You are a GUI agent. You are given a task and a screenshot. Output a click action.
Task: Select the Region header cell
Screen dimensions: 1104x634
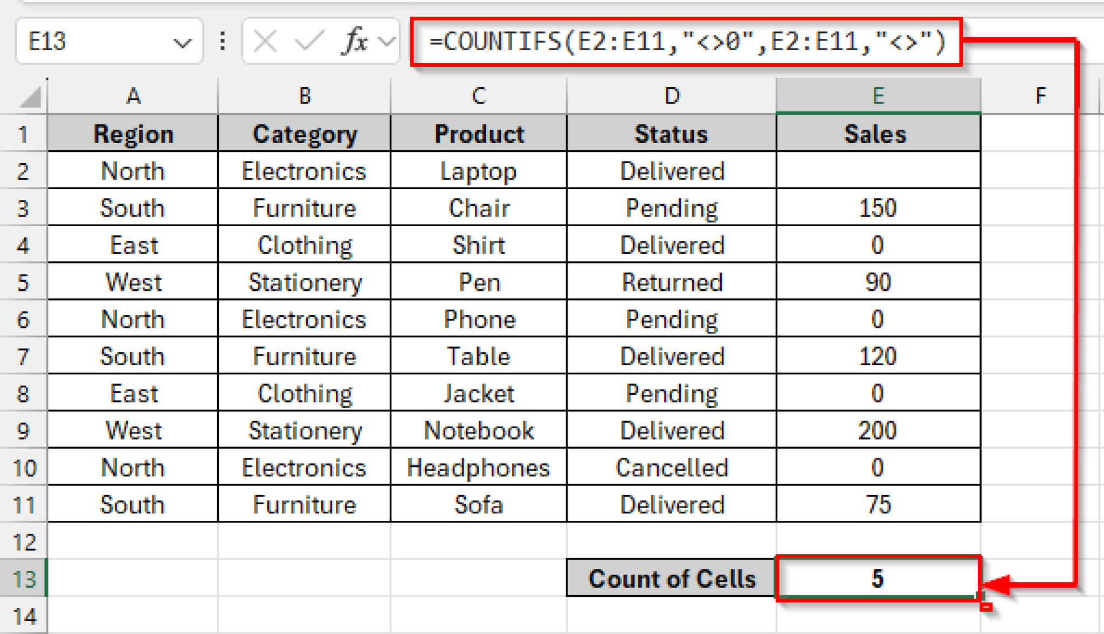(x=132, y=133)
